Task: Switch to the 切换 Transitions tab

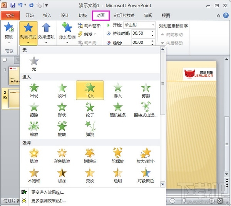Action: [83, 15]
